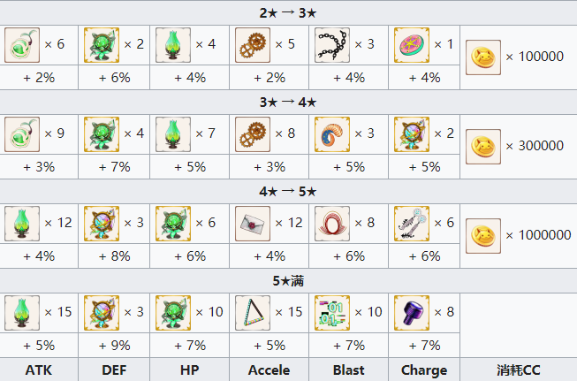The image size is (577, 381).
Task: Click the gold CC coin beside × 100000
Action: pos(483,57)
